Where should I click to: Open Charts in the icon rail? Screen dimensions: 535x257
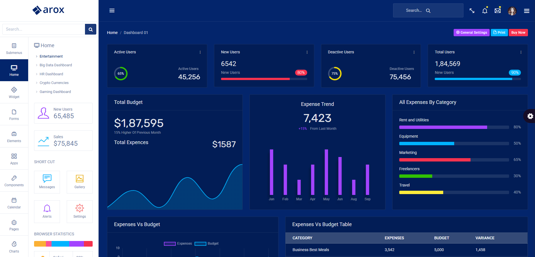pos(14,247)
